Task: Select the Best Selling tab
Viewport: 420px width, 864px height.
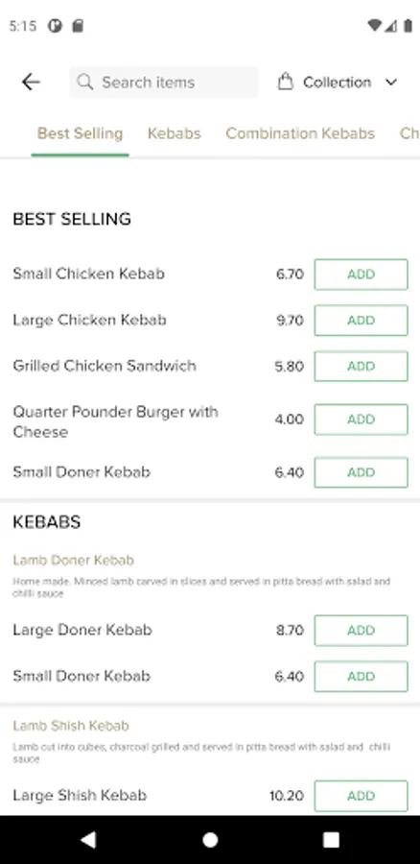Action: 80,133
